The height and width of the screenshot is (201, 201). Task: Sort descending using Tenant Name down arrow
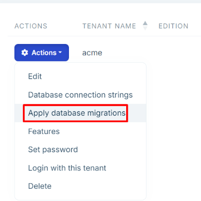[x=145, y=28]
